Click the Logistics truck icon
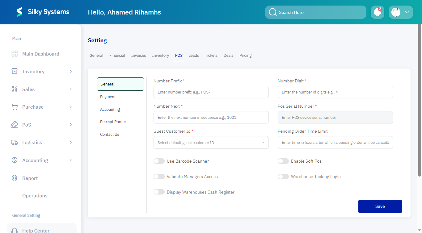Image resolution: width=422 pixels, height=233 pixels. (x=14, y=142)
